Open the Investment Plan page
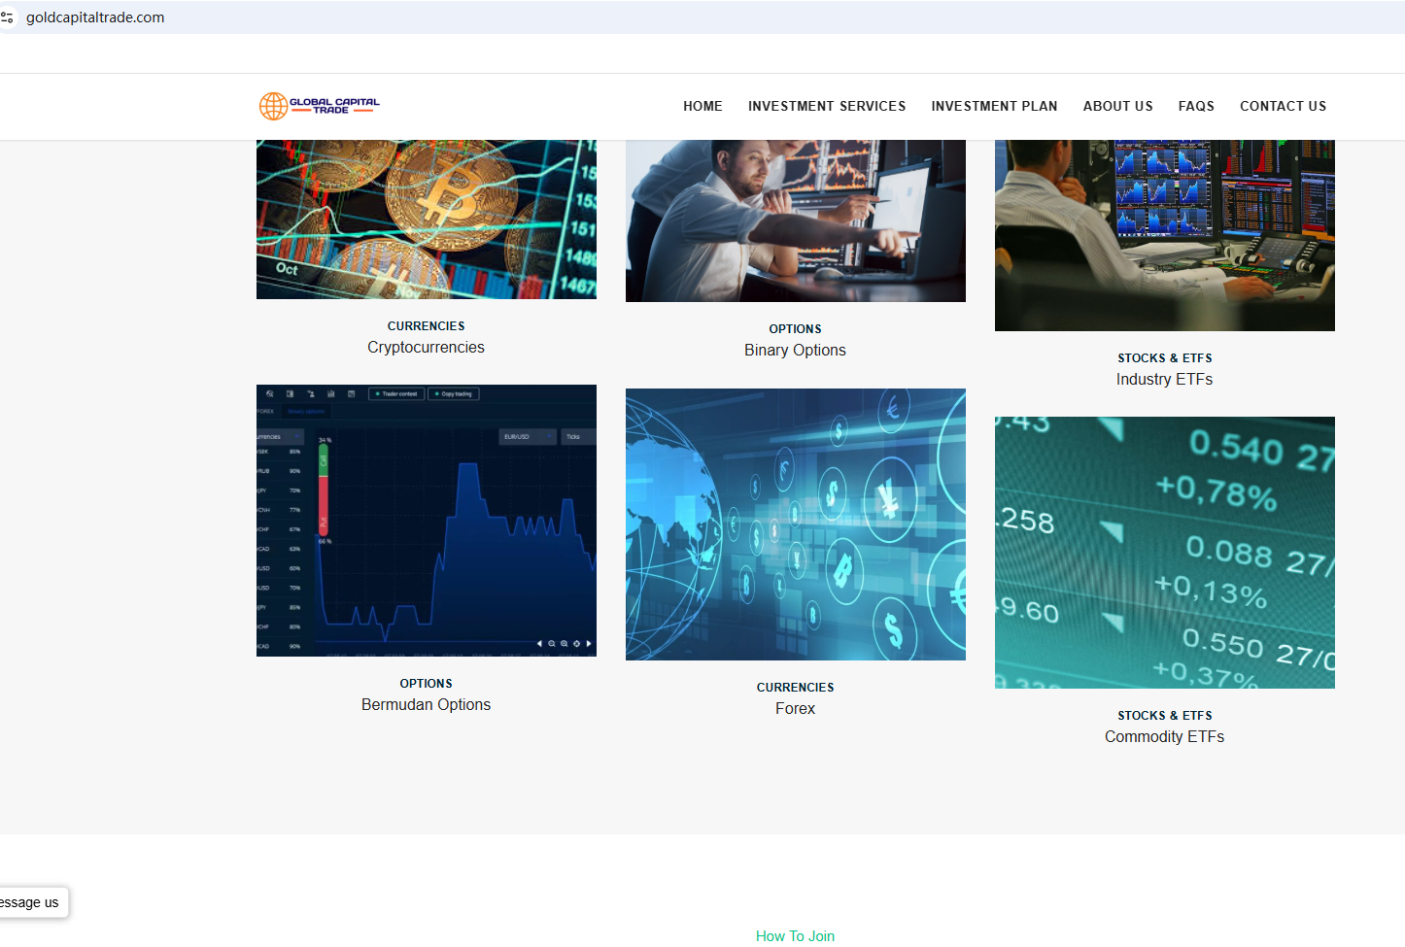This screenshot has height=947, width=1405. pyautogui.click(x=994, y=106)
